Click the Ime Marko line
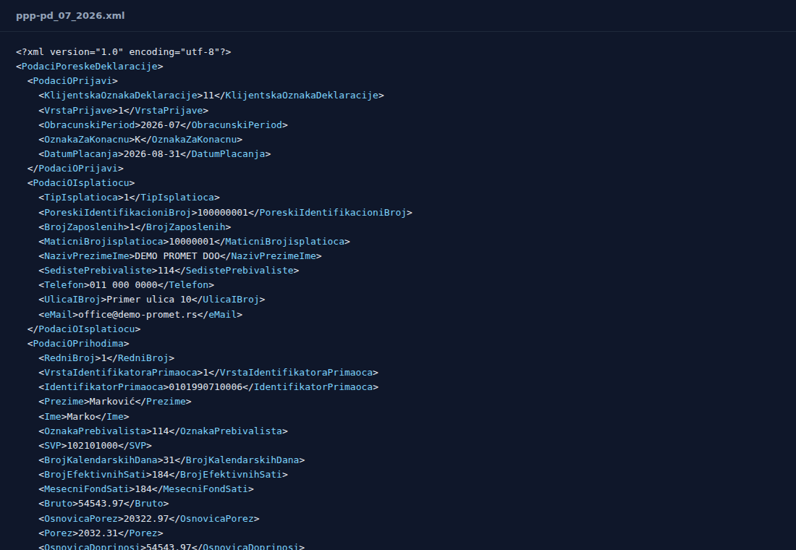 pos(84,417)
